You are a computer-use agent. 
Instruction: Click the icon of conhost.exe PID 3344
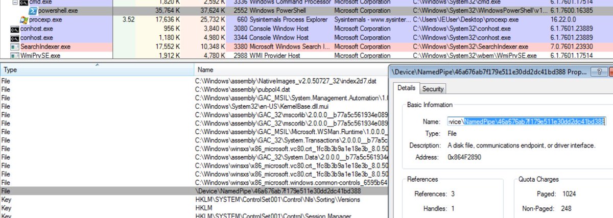click(x=15, y=38)
